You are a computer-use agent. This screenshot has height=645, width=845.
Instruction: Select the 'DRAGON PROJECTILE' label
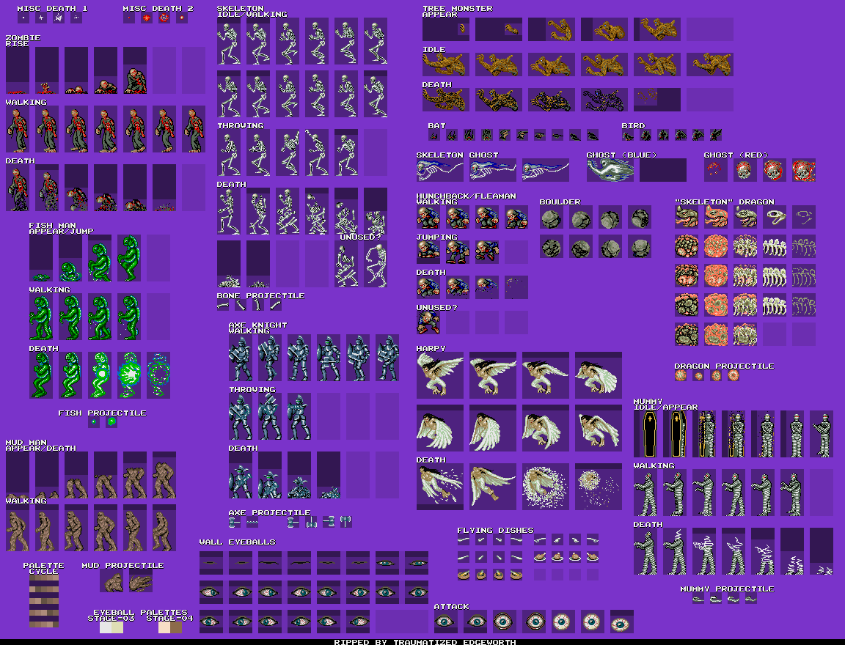[x=725, y=366]
